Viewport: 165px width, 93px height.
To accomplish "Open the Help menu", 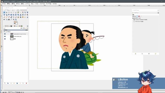I will pos(54,4).
